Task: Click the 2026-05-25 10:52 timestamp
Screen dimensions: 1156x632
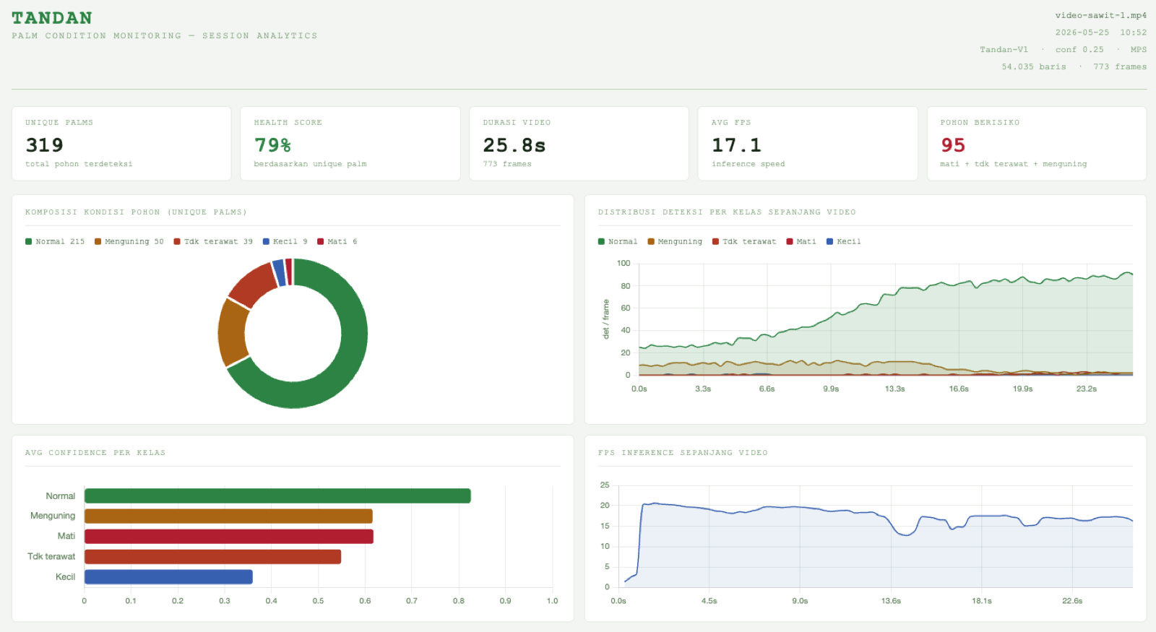Action: (1100, 33)
